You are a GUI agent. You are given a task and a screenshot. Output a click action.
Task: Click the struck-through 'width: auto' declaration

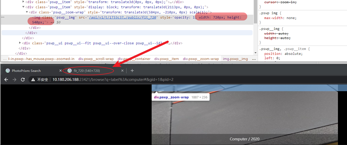click(x=276, y=33)
